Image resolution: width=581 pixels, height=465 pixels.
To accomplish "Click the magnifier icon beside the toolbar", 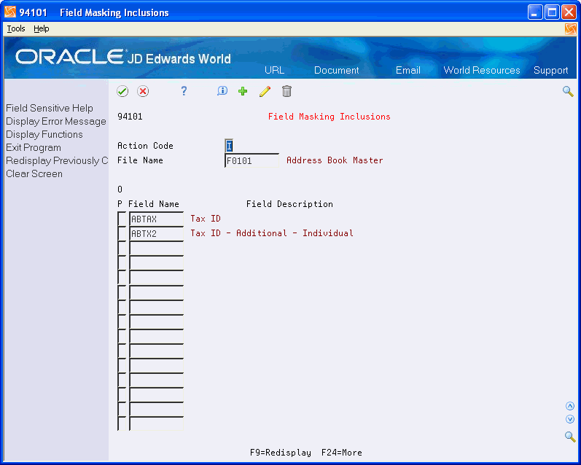I will pos(568,91).
